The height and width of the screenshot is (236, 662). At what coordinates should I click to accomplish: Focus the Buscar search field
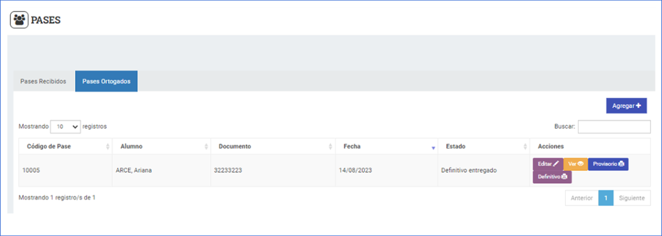pyautogui.click(x=614, y=126)
